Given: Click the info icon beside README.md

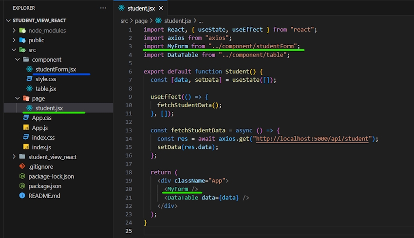Looking at the screenshot, I should click(22, 196).
